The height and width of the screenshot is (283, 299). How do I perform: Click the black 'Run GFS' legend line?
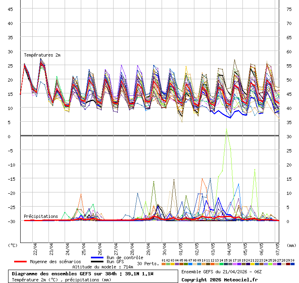tap(97, 262)
